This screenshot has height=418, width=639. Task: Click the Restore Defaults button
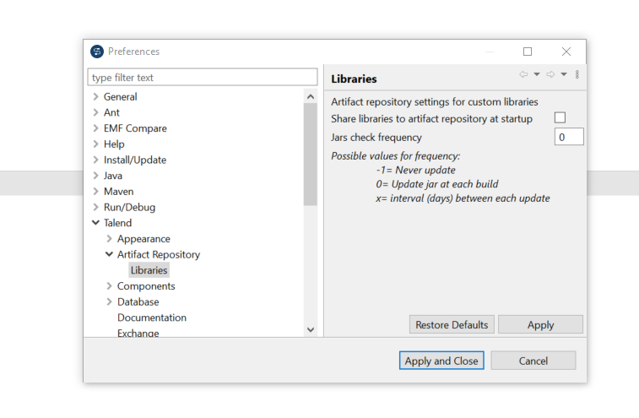pos(452,324)
